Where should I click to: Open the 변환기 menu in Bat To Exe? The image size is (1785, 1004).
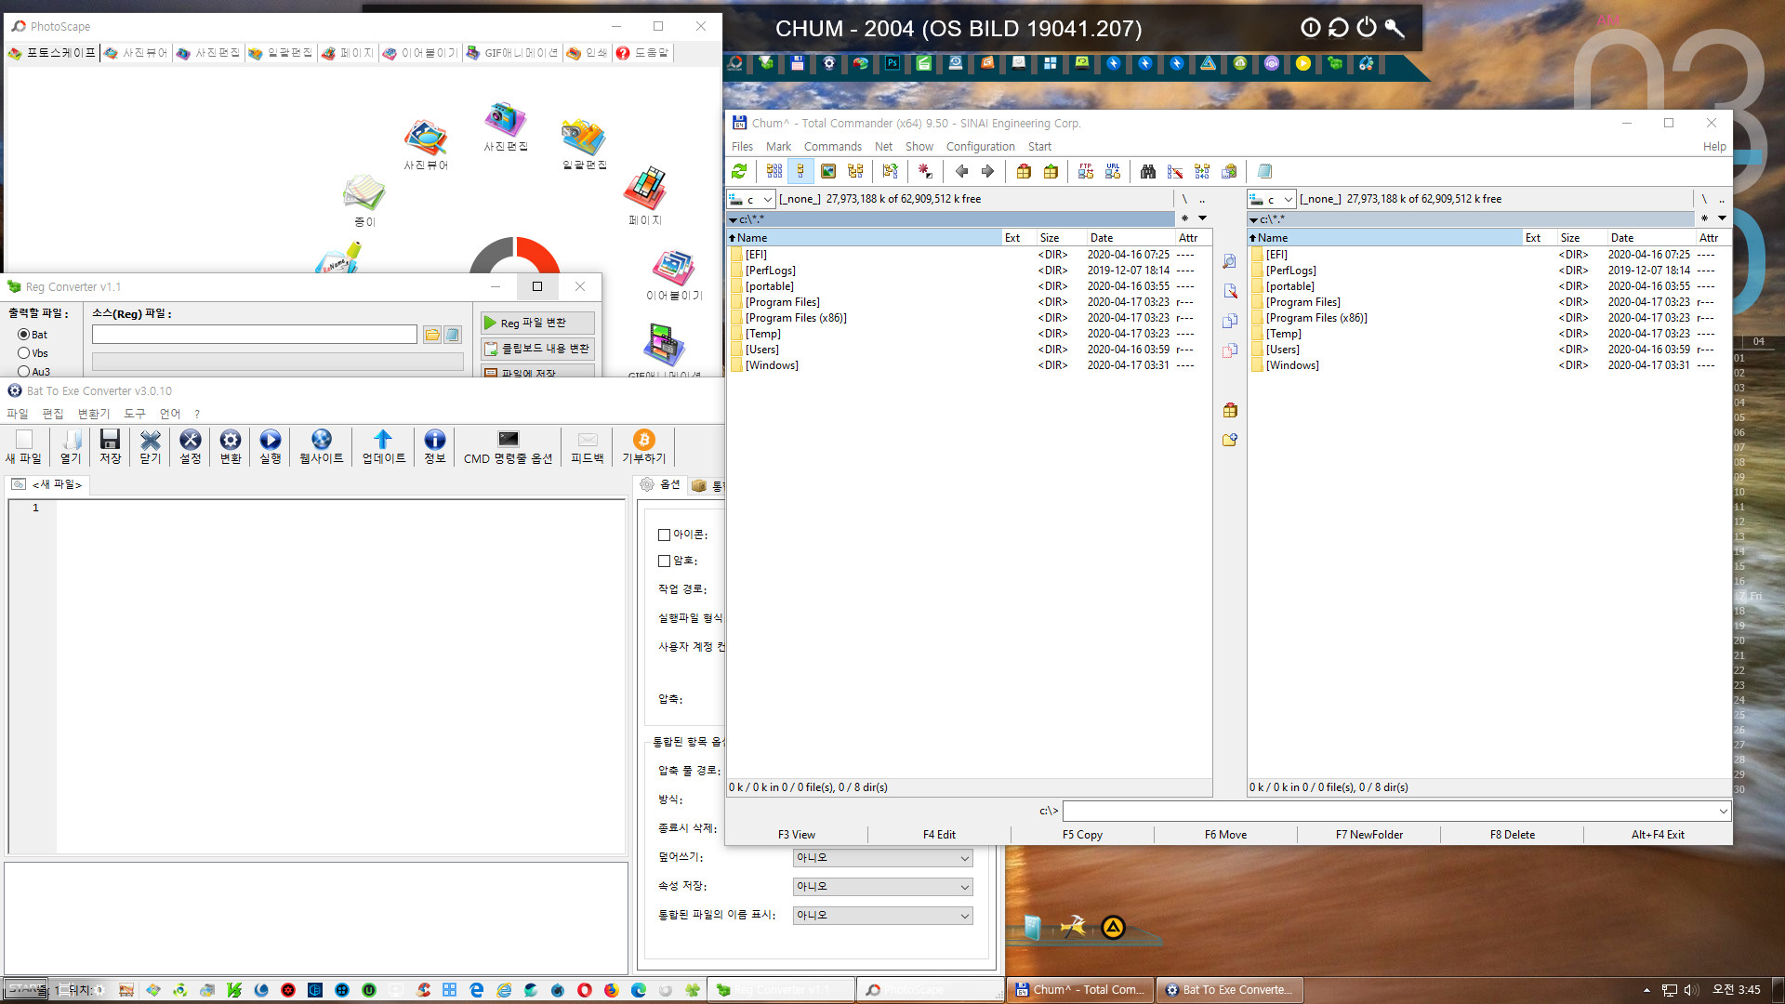[x=94, y=414]
